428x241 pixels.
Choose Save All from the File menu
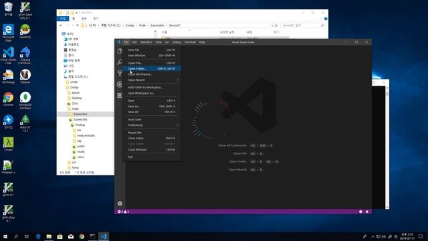152,112
